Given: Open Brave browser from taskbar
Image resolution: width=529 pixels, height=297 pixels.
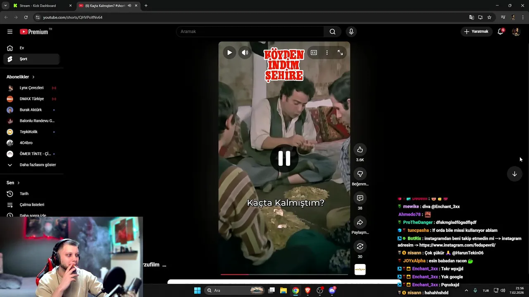Looking at the screenshot, I should coord(307,290).
